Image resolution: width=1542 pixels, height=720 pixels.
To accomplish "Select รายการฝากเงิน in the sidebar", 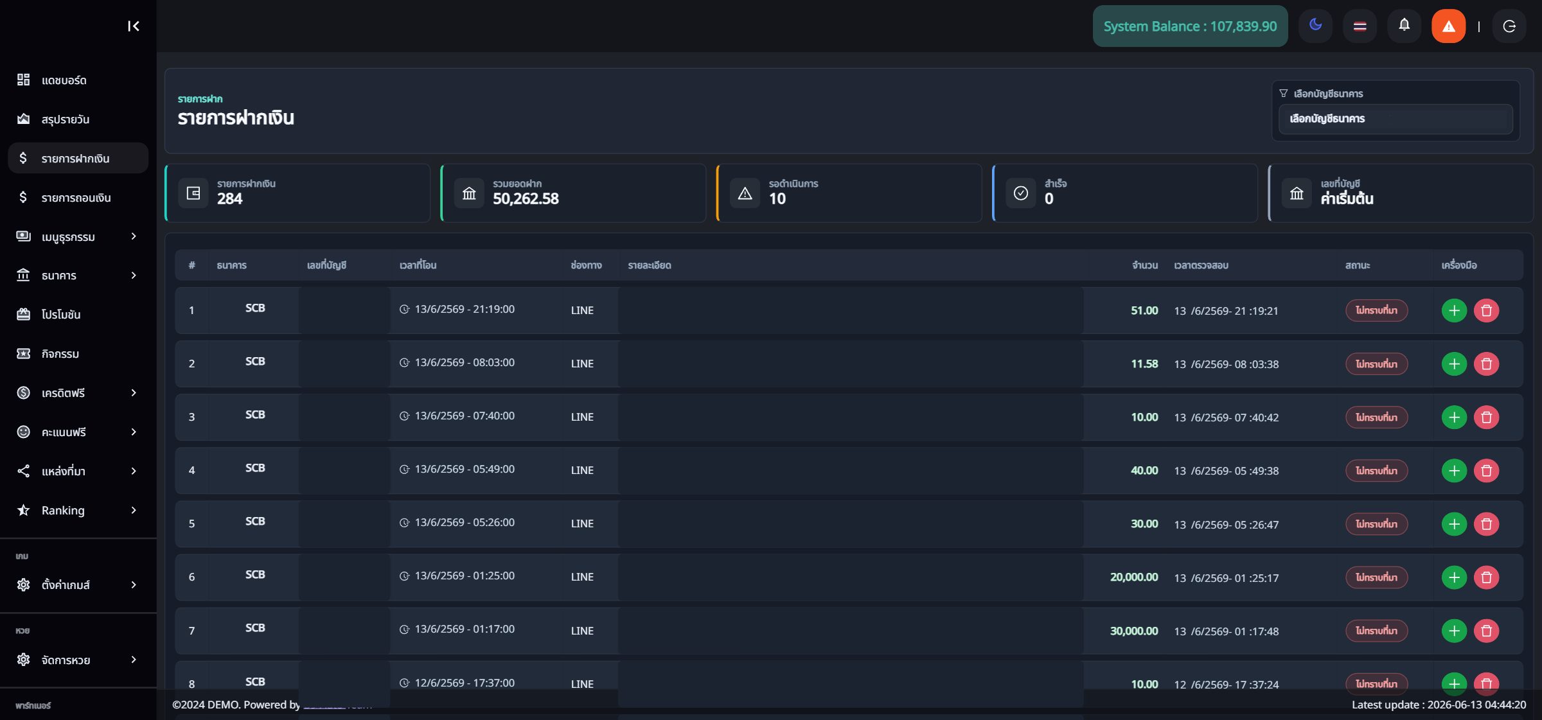I will 78,158.
